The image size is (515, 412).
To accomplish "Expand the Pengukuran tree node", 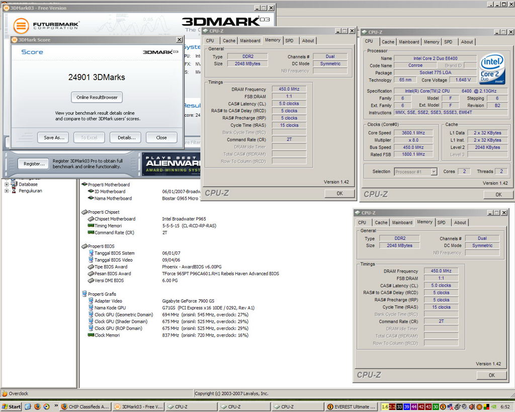I will (x=6, y=191).
